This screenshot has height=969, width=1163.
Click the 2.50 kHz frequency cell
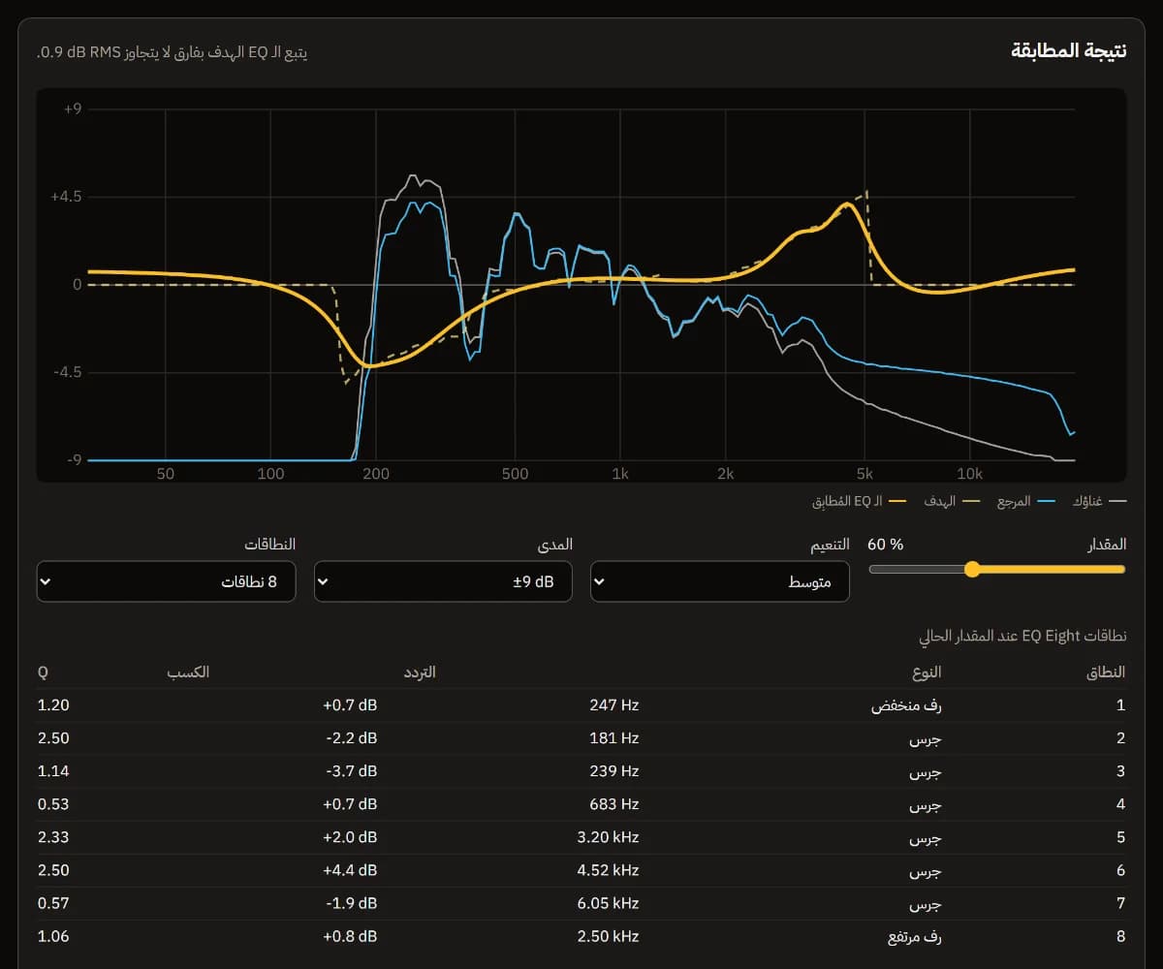point(609,936)
